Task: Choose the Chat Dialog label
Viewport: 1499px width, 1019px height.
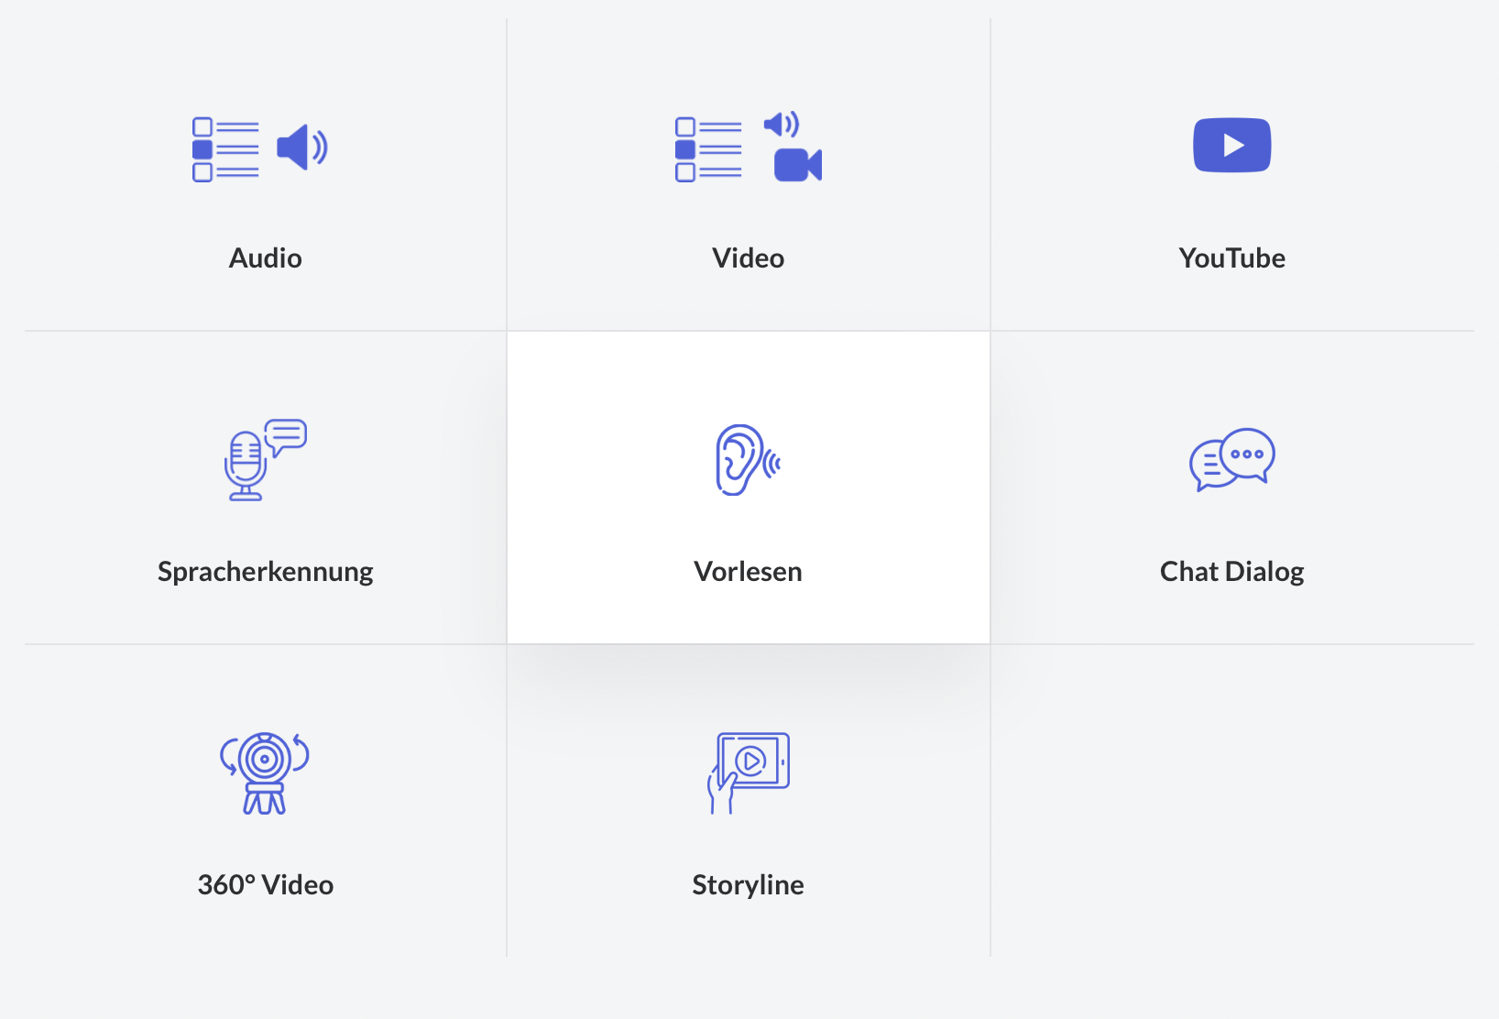Action: tap(1231, 572)
